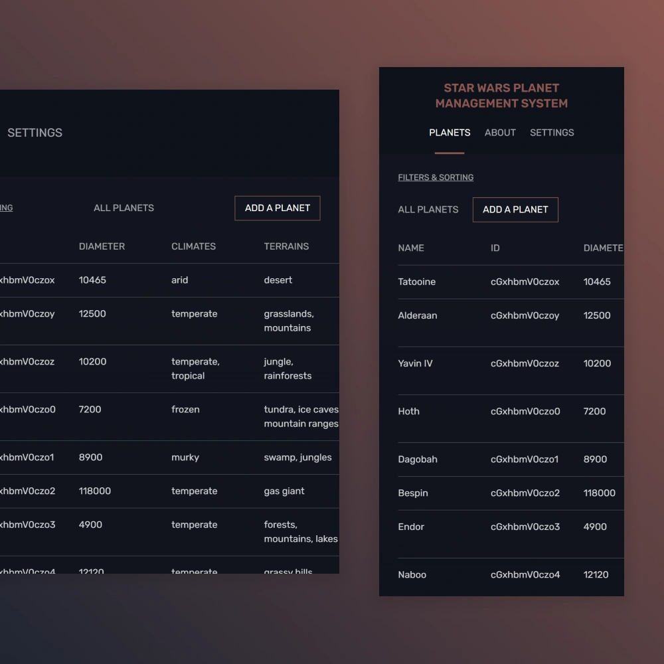Open Settings in the left window
This screenshot has width=664, height=664.
(35, 133)
